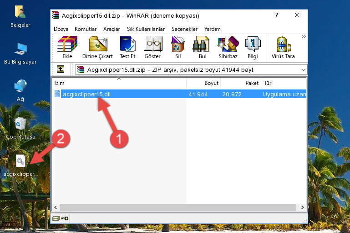
Task: Click the Ekle (Add) toolbar icon
Action: pos(67,47)
